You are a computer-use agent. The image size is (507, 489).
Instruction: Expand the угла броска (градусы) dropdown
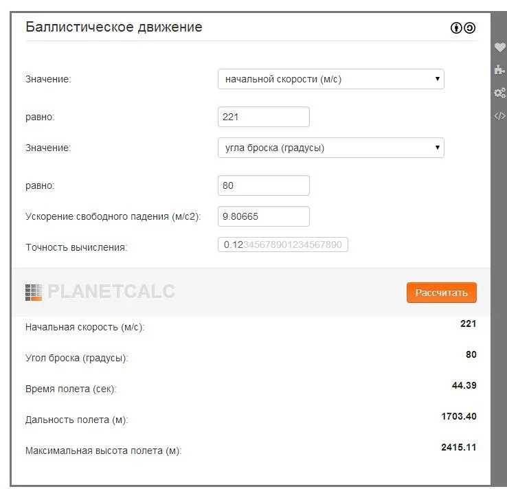pos(330,148)
